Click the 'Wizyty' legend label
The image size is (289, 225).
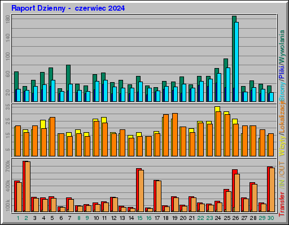click(282, 146)
